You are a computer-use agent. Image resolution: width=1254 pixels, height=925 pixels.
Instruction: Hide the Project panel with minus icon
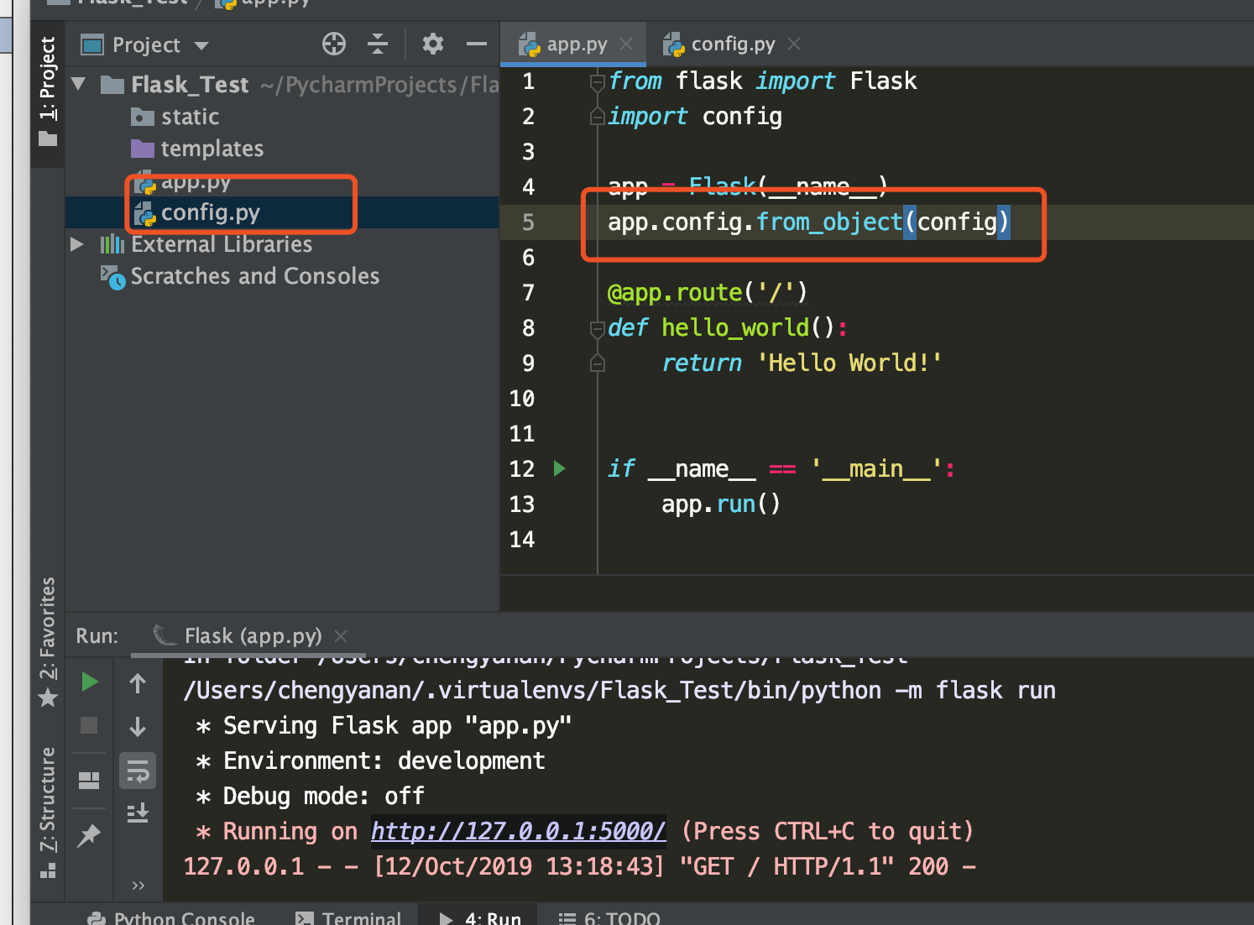pos(476,44)
